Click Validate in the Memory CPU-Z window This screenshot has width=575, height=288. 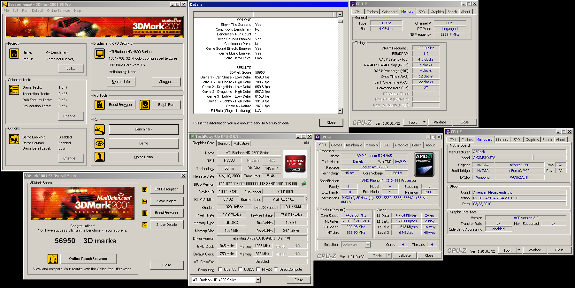tap(440, 122)
